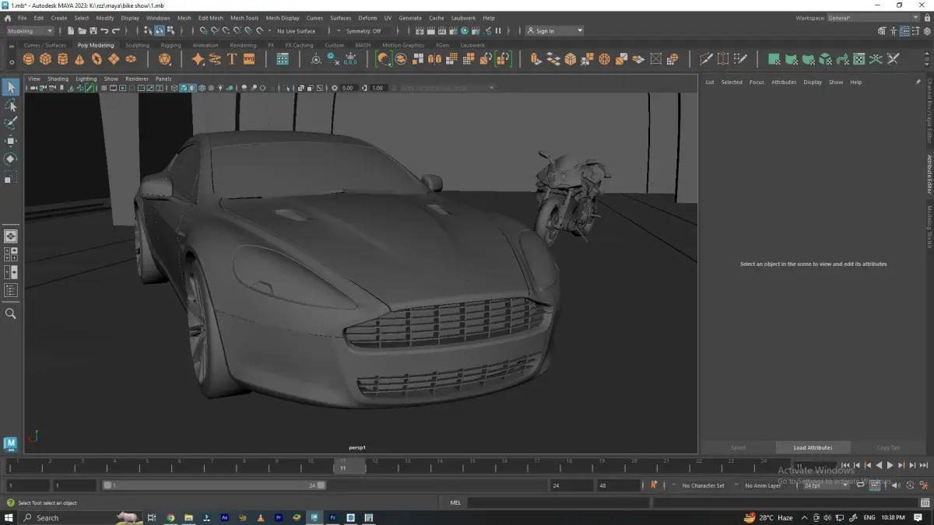Image resolution: width=934 pixels, height=525 pixels.
Task: Click the playback end time field 24
Action: pos(571,485)
